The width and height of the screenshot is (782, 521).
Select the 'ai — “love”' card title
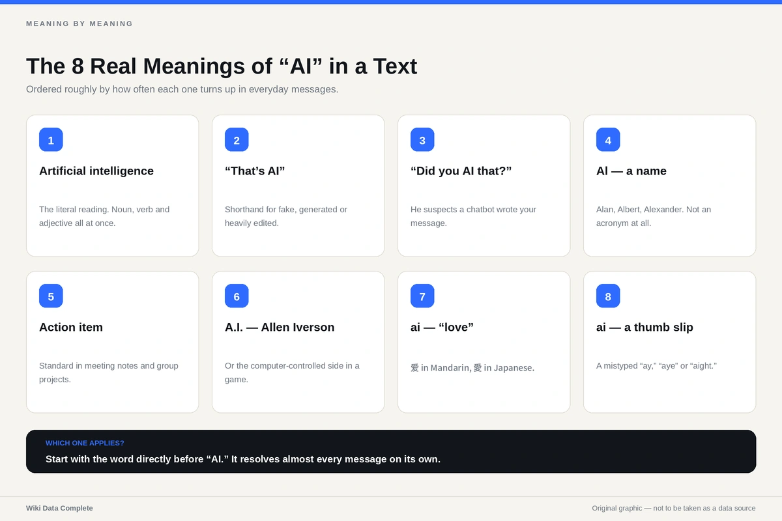pos(442,328)
